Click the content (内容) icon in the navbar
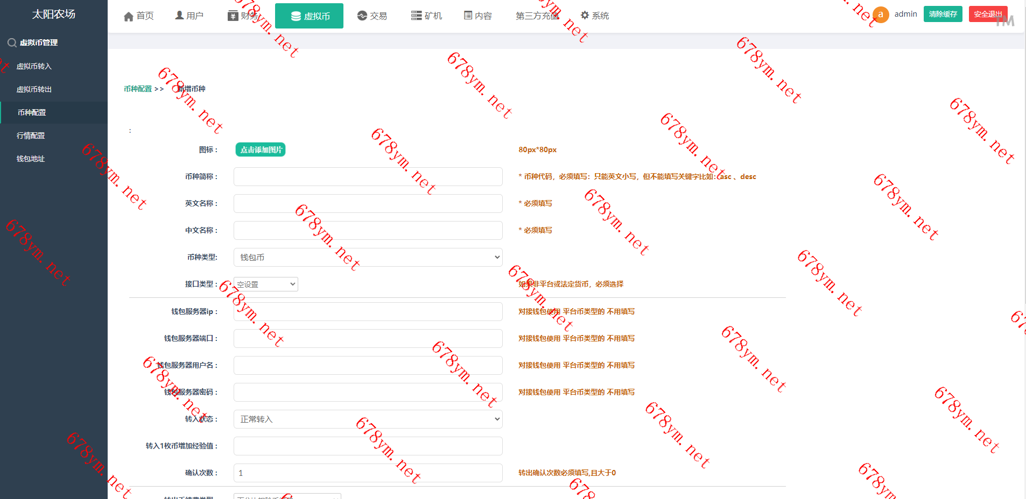 pyautogui.click(x=468, y=16)
